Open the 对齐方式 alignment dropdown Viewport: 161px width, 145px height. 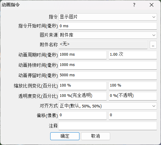108,106
